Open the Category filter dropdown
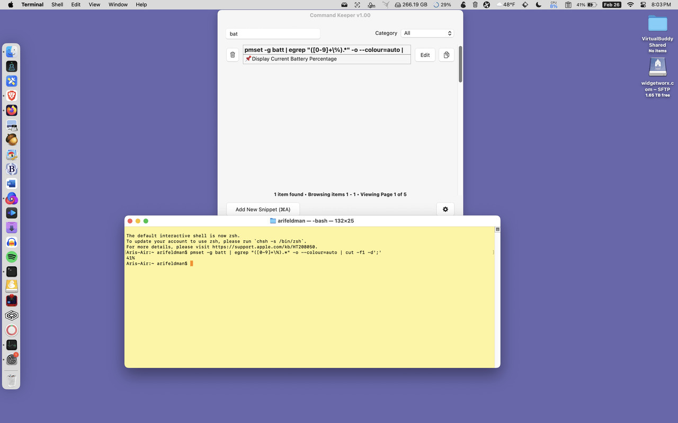 427,32
